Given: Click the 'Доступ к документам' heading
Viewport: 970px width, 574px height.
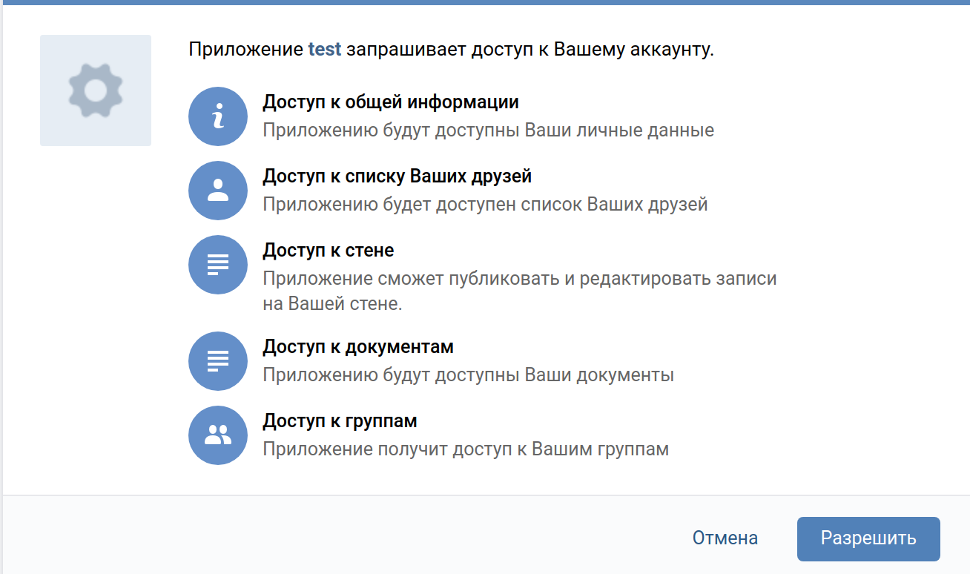Looking at the screenshot, I should pos(357,347).
